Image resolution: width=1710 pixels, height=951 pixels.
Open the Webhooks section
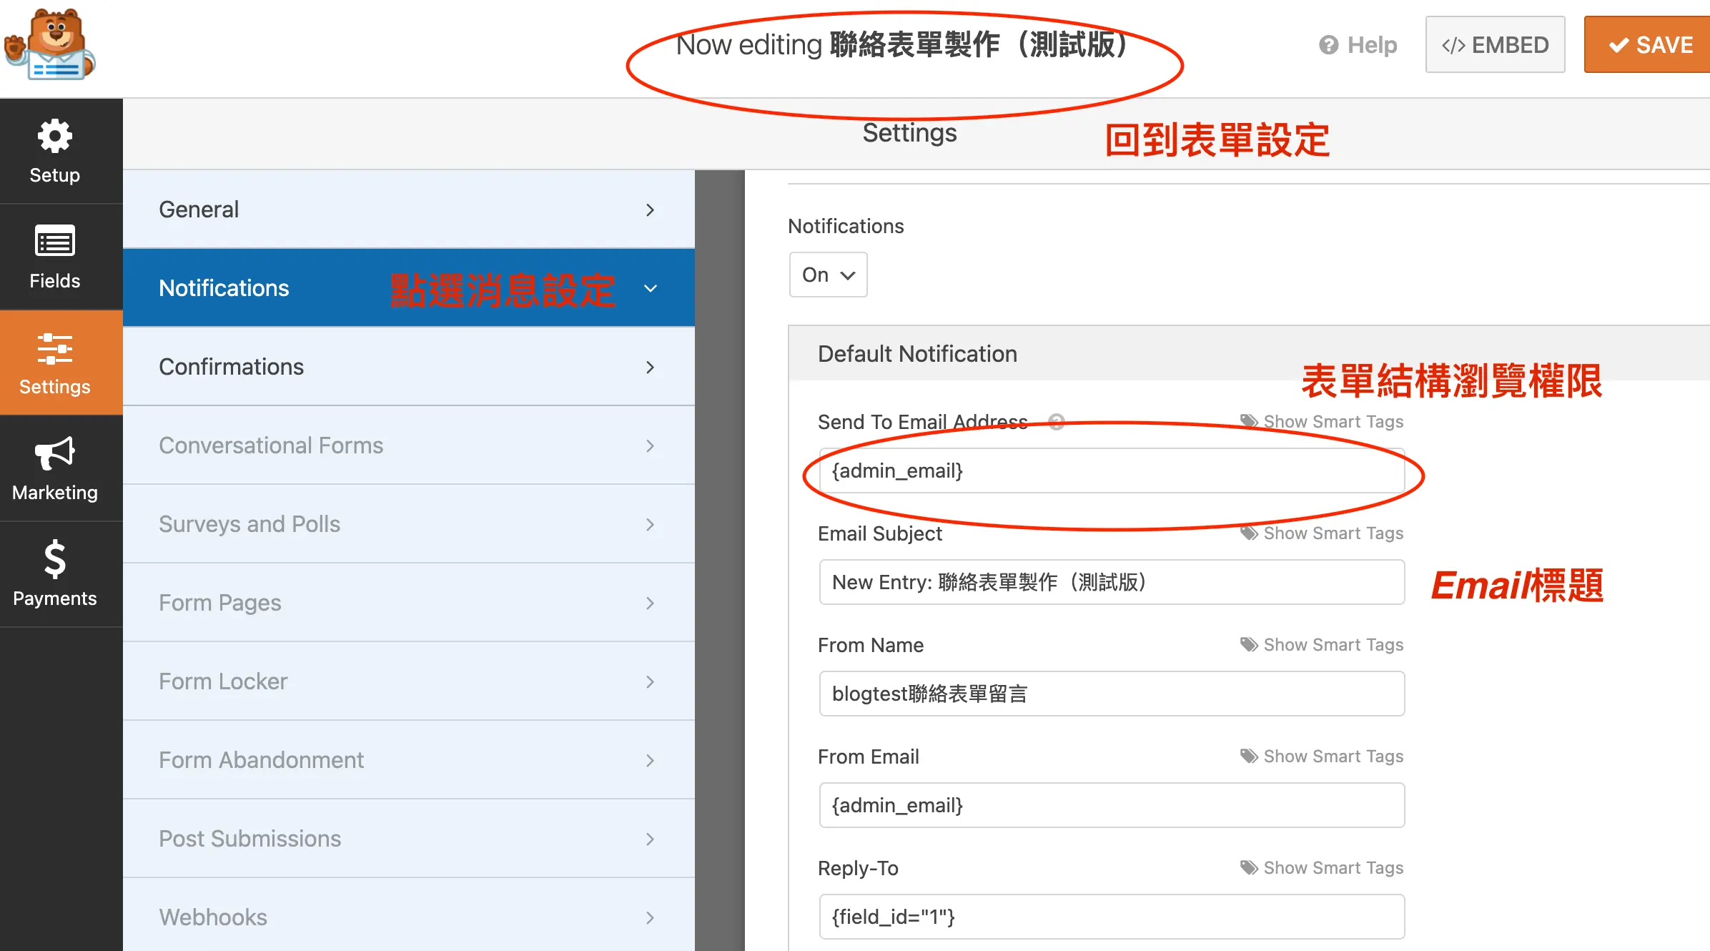tap(409, 916)
